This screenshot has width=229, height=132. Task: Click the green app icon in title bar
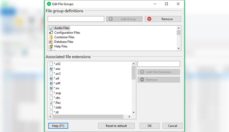(x=49, y=4)
